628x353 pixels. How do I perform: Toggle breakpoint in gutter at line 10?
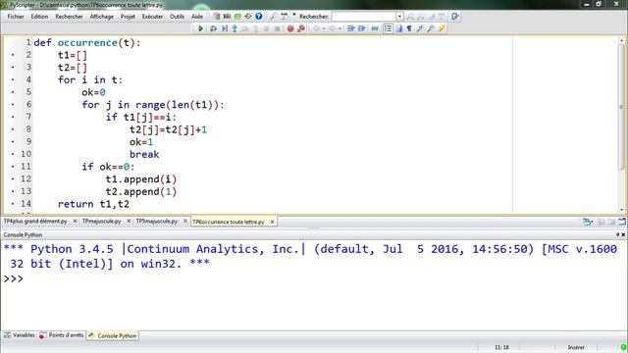coord(13,154)
